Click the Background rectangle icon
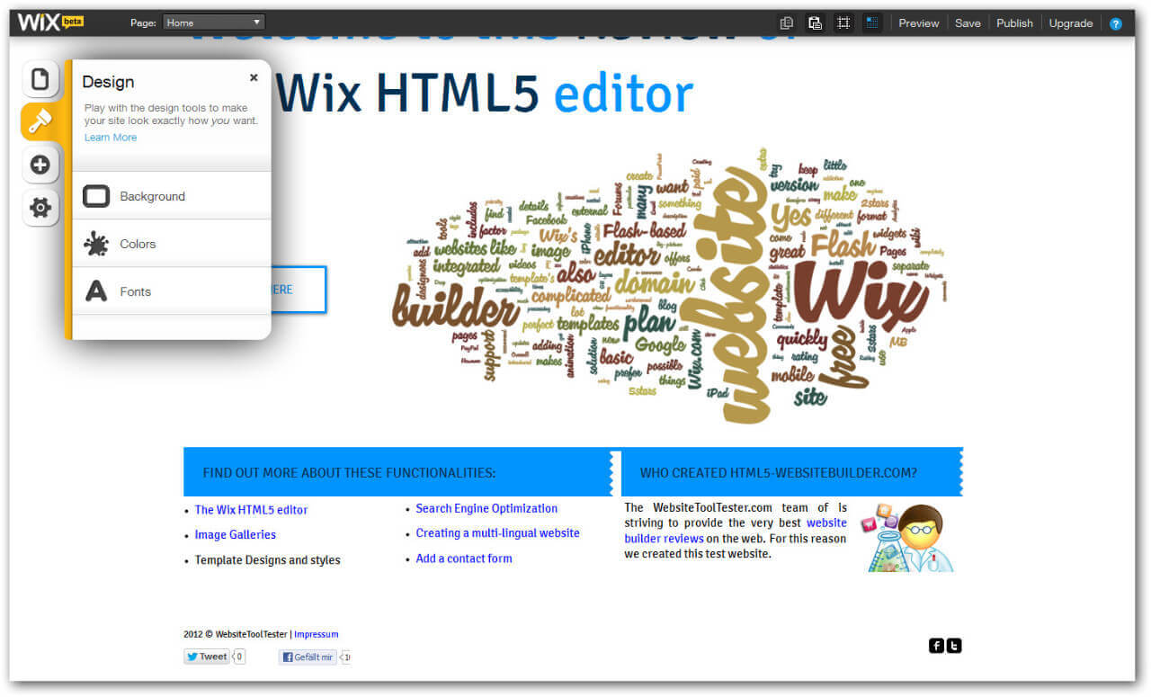Image resolution: width=1151 pixels, height=697 pixels. coord(96,196)
